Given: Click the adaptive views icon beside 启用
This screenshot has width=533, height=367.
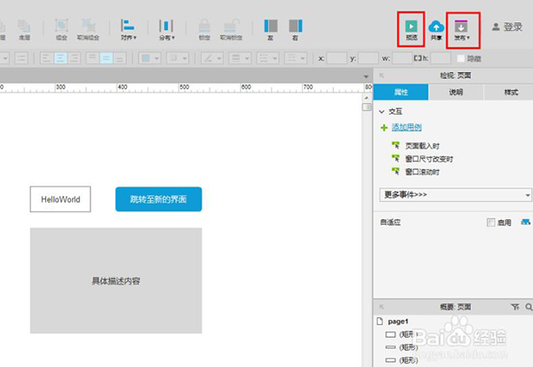Looking at the screenshot, I should (526, 221).
